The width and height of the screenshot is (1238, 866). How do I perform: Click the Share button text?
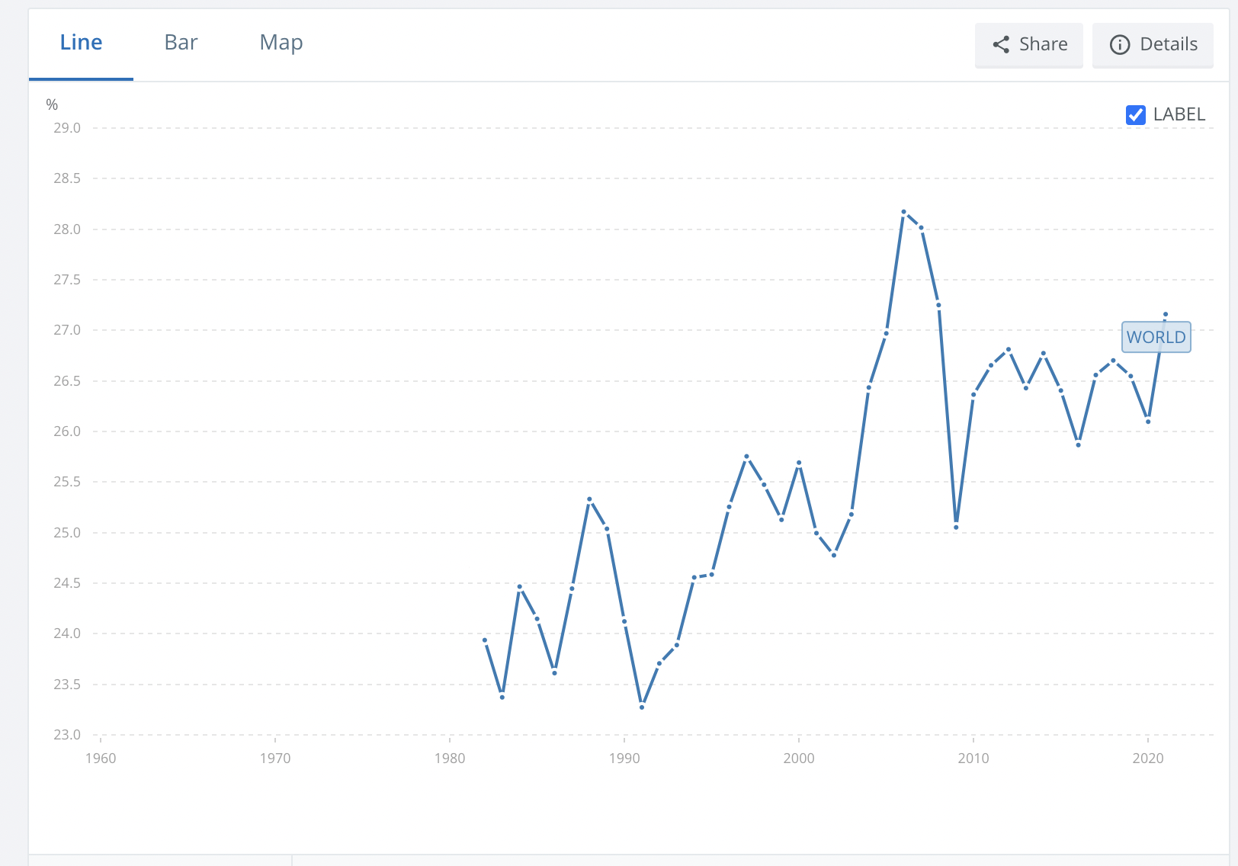(x=1043, y=45)
